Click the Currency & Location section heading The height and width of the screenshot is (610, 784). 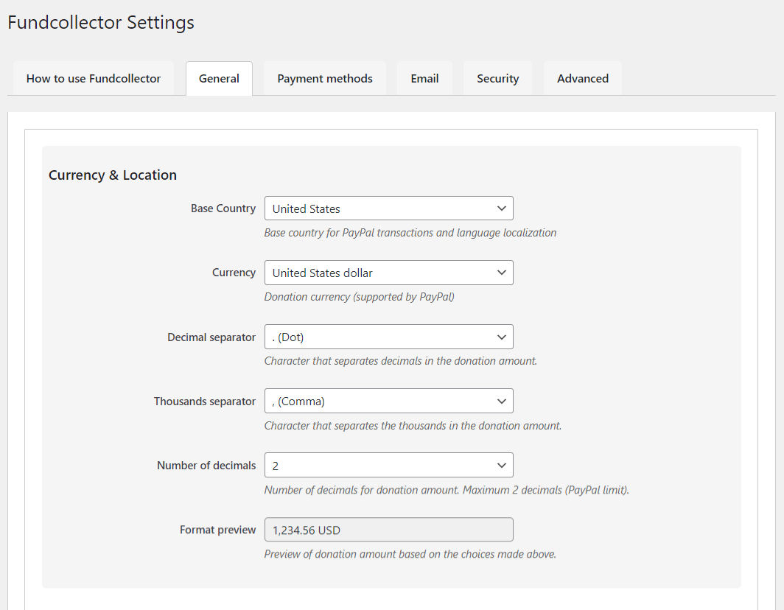112,175
